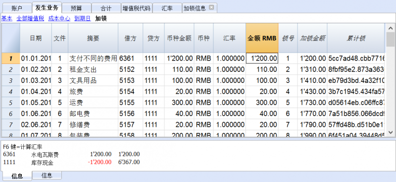The width and height of the screenshot is (396, 182).
Task: Click the 币种金额 column header
Action: point(179,38)
